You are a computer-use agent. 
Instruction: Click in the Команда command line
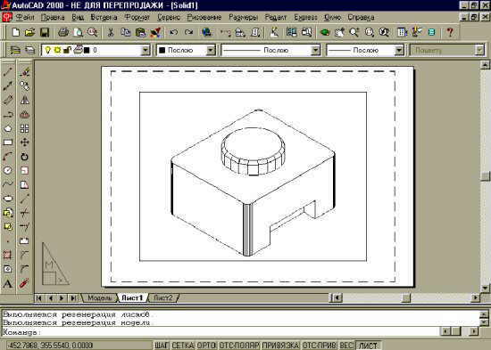click(x=221, y=332)
